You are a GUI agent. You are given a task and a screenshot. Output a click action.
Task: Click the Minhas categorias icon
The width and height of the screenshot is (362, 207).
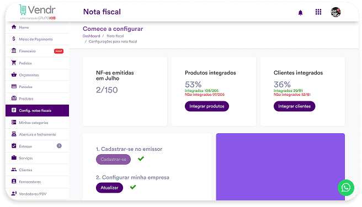coord(14,122)
